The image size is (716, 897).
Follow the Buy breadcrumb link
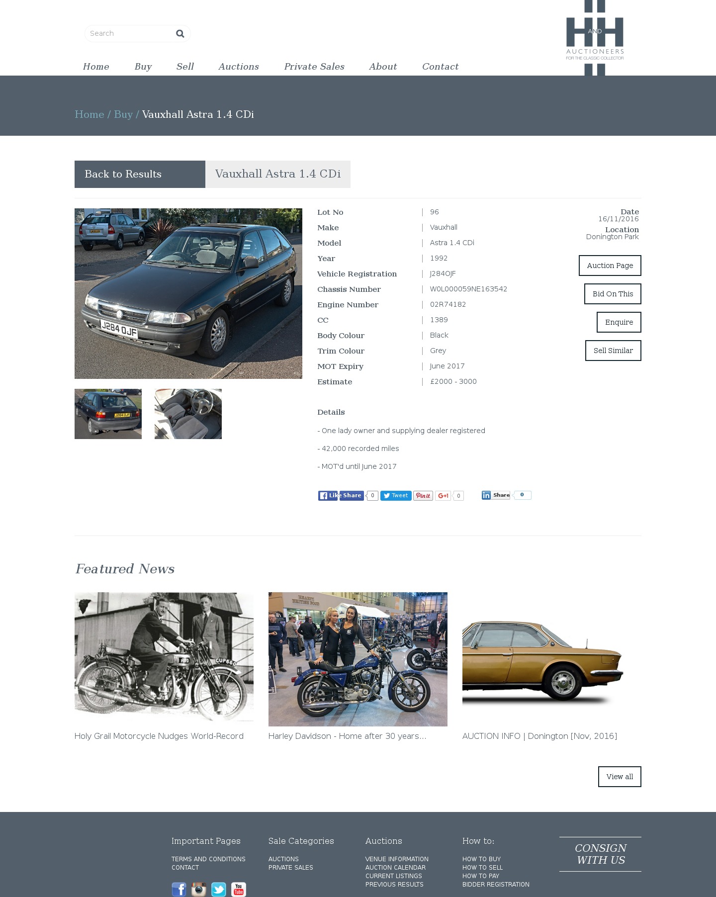pos(123,114)
